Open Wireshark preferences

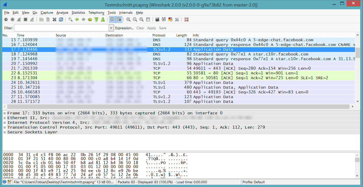pos(177,19)
